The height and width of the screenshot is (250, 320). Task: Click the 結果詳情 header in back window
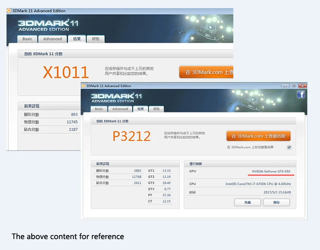tap(32, 106)
